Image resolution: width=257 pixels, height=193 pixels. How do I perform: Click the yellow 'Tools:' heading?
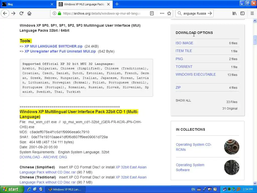point(26,41)
